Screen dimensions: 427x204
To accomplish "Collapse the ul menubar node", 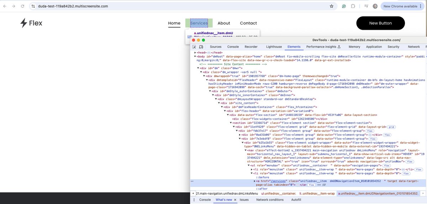I will tap(248, 165).
